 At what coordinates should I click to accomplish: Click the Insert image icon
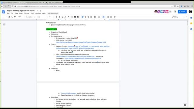78,17
